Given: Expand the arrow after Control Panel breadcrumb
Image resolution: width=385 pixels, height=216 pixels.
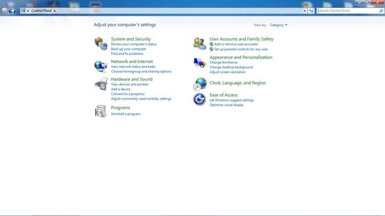Looking at the screenshot, I should [x=55, y=11].
